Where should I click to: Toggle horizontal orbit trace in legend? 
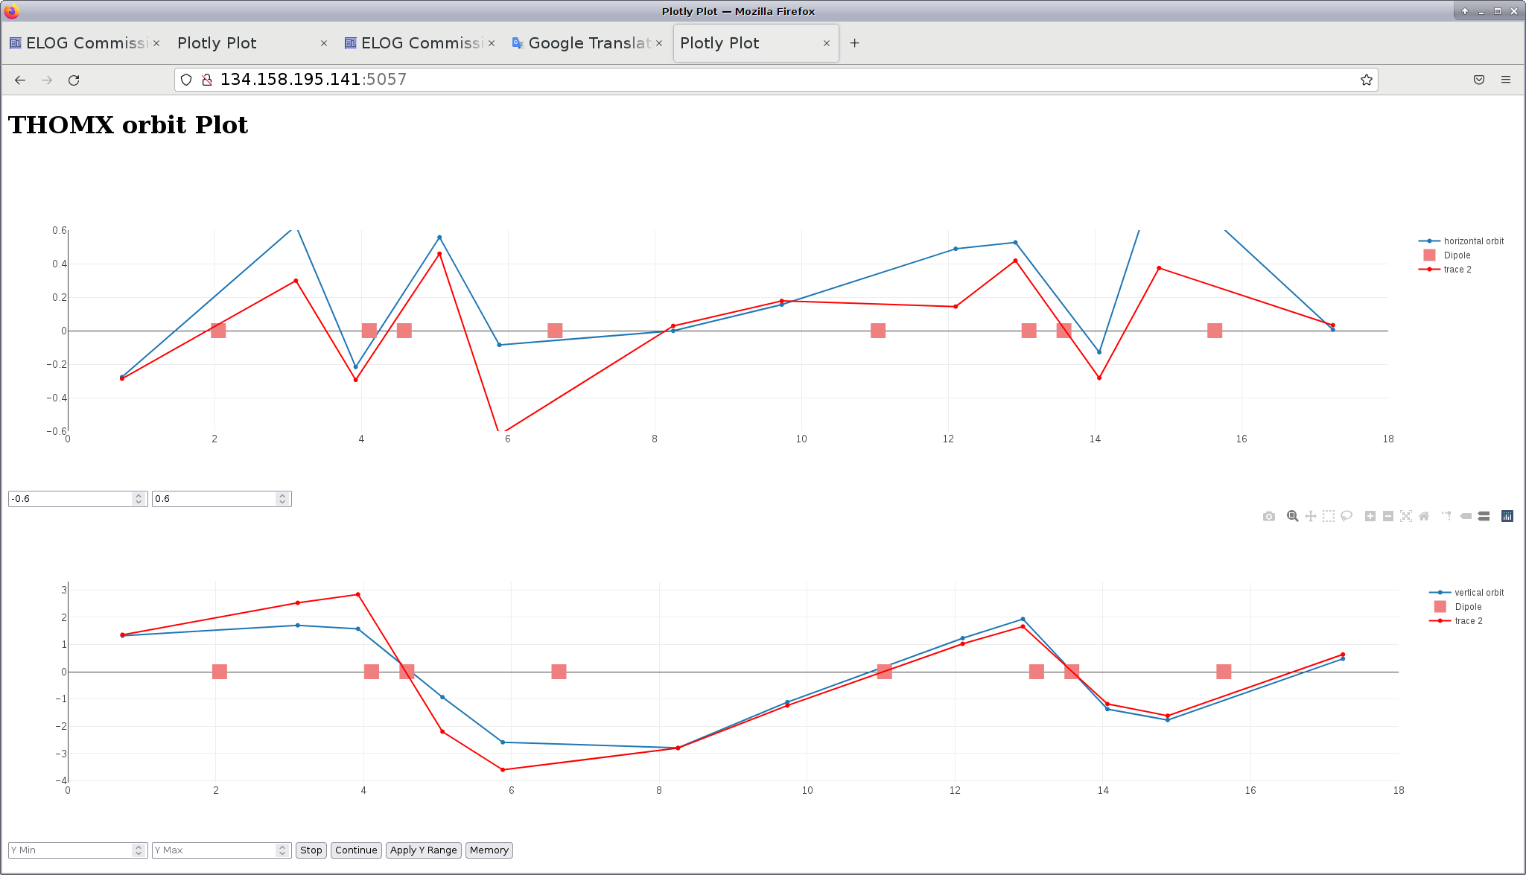pyautogui.click(x=1473, y=241)
